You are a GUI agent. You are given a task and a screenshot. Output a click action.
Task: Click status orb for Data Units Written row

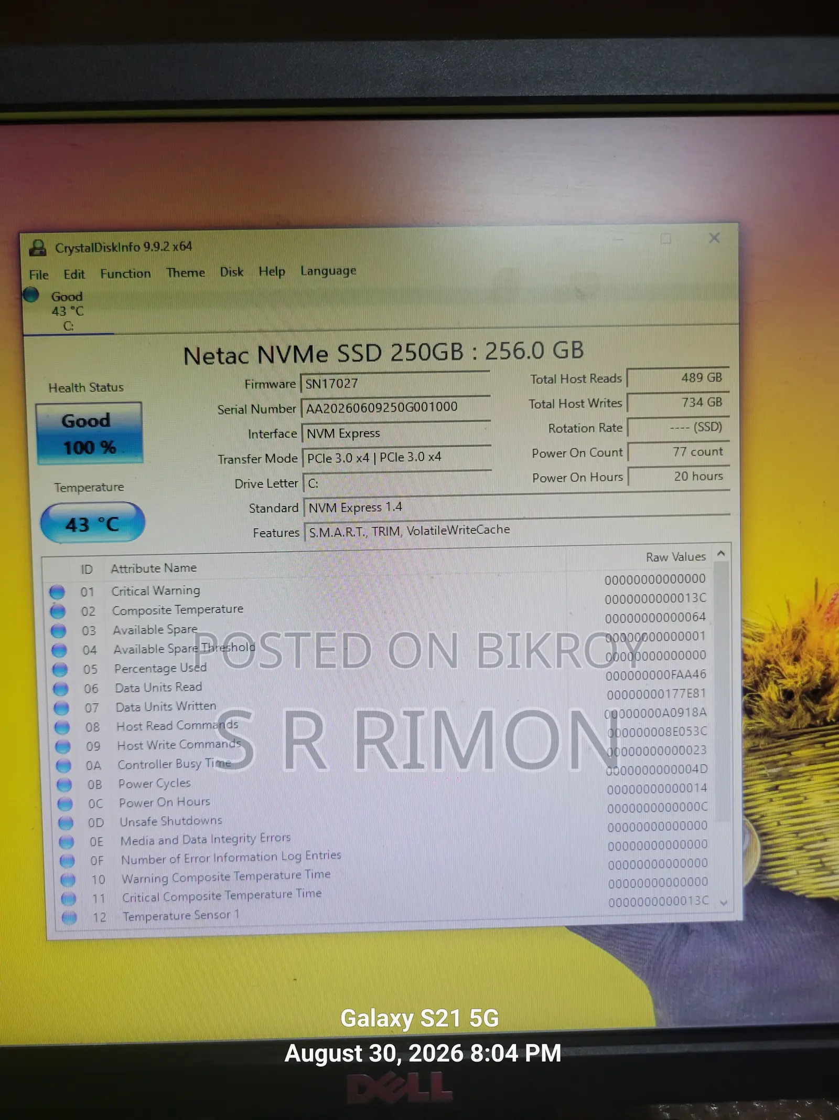click(x=61, y=708)
